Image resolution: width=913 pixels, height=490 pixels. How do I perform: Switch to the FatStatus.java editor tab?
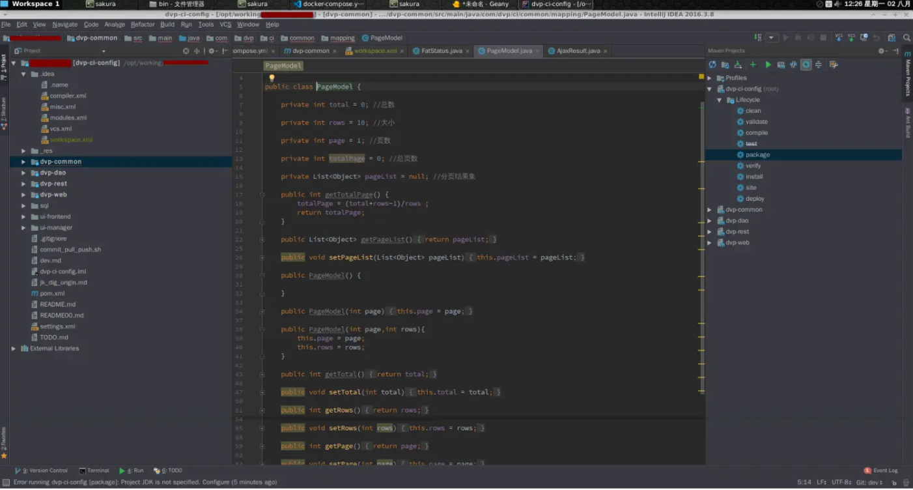[x=441, y=51]
